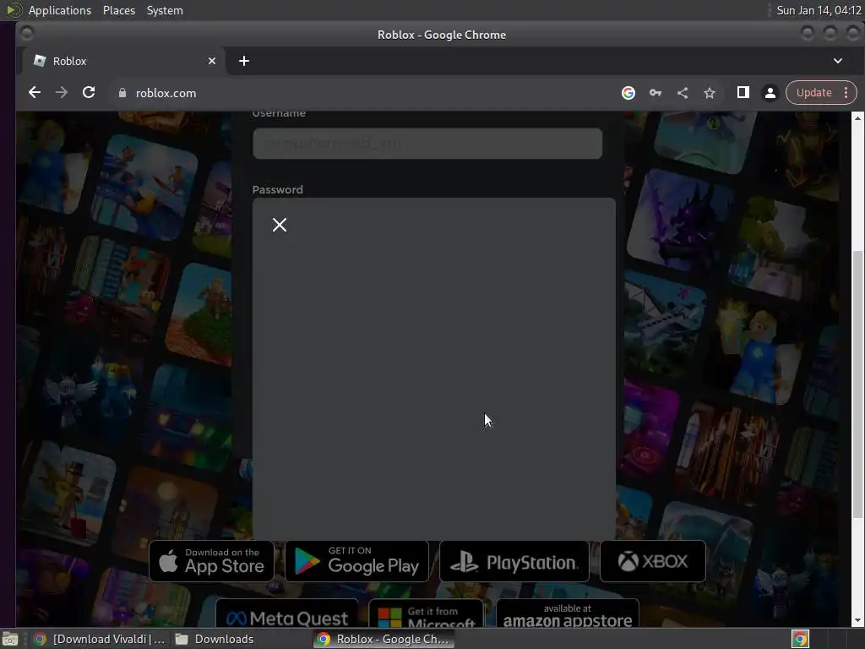View site security lock information
This screenshot has width=865, height=649.
coord(122,93)
